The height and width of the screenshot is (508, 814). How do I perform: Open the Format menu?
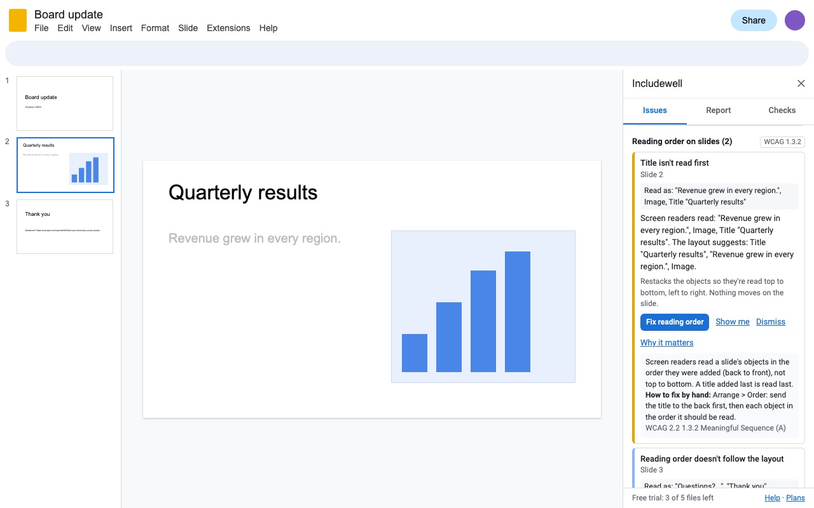pyautogui.click(x=155, y=28)
